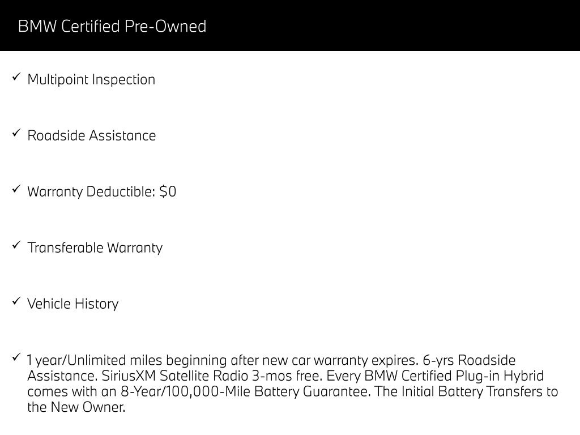Click the checkmark next to Roadside Assistance item
The image size is (580, 435).
[16, 133]
